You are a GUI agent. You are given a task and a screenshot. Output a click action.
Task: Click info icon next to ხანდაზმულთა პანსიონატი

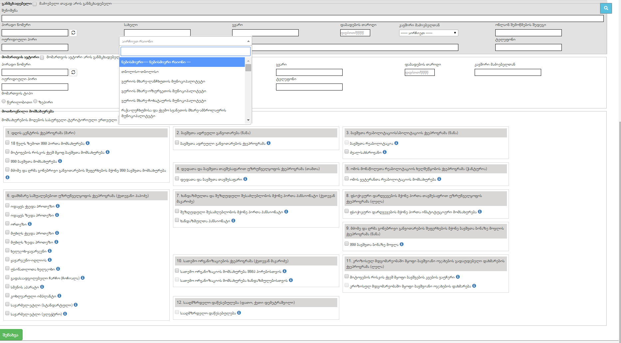tap(233, 221)
